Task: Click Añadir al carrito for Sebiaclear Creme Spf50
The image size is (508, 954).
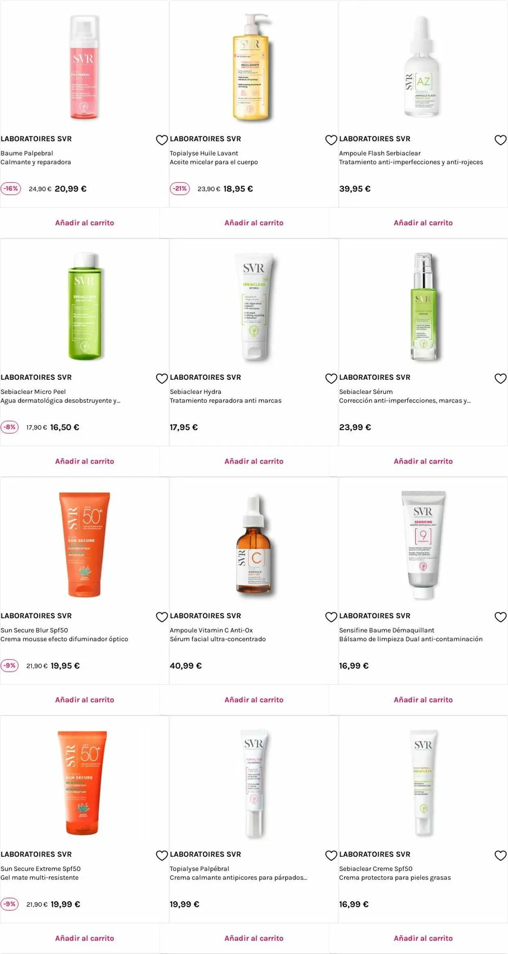Action: click(423, 938)
